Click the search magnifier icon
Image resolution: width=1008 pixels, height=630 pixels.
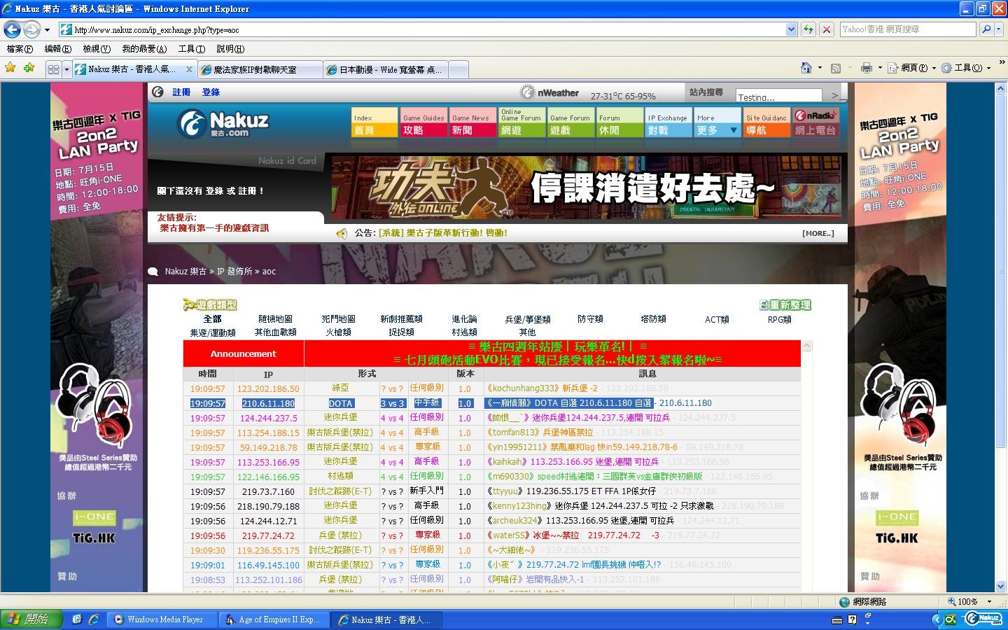(x=986, y=29)
